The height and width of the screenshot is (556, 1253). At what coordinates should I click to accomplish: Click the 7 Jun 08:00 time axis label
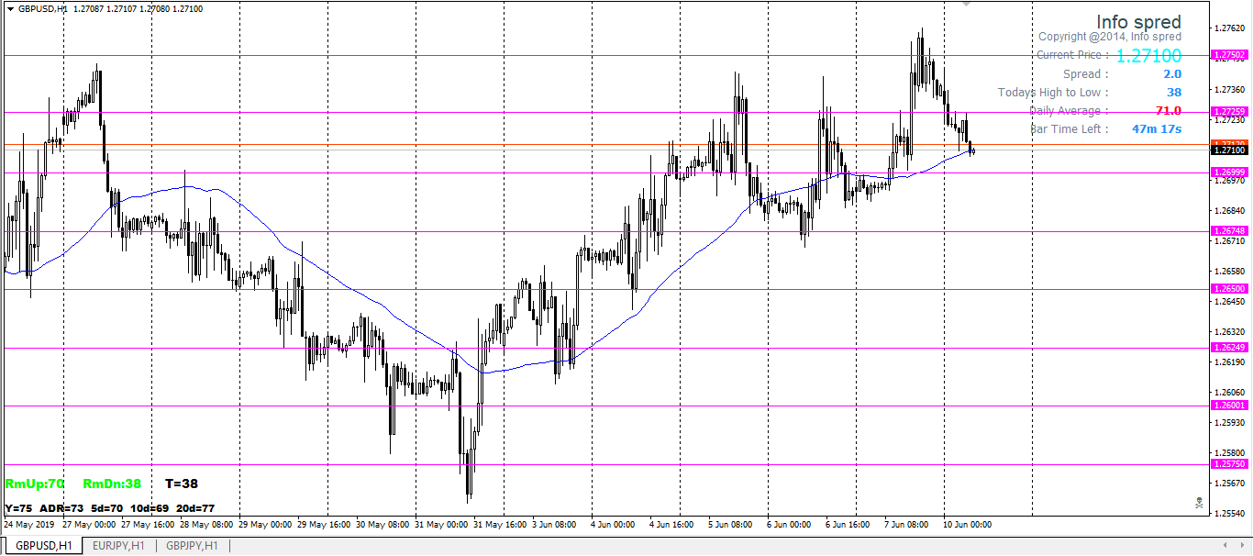(x=907, y=525)
